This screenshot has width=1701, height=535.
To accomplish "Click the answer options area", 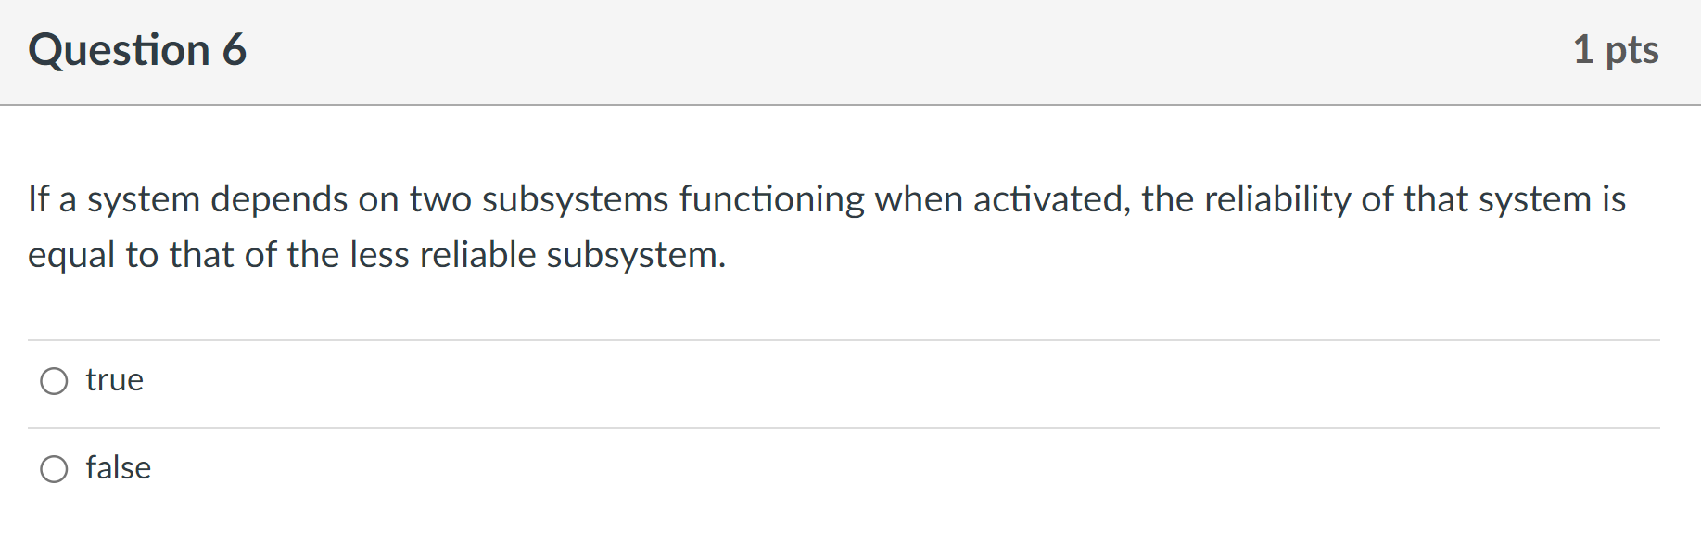I will point(834,422).
